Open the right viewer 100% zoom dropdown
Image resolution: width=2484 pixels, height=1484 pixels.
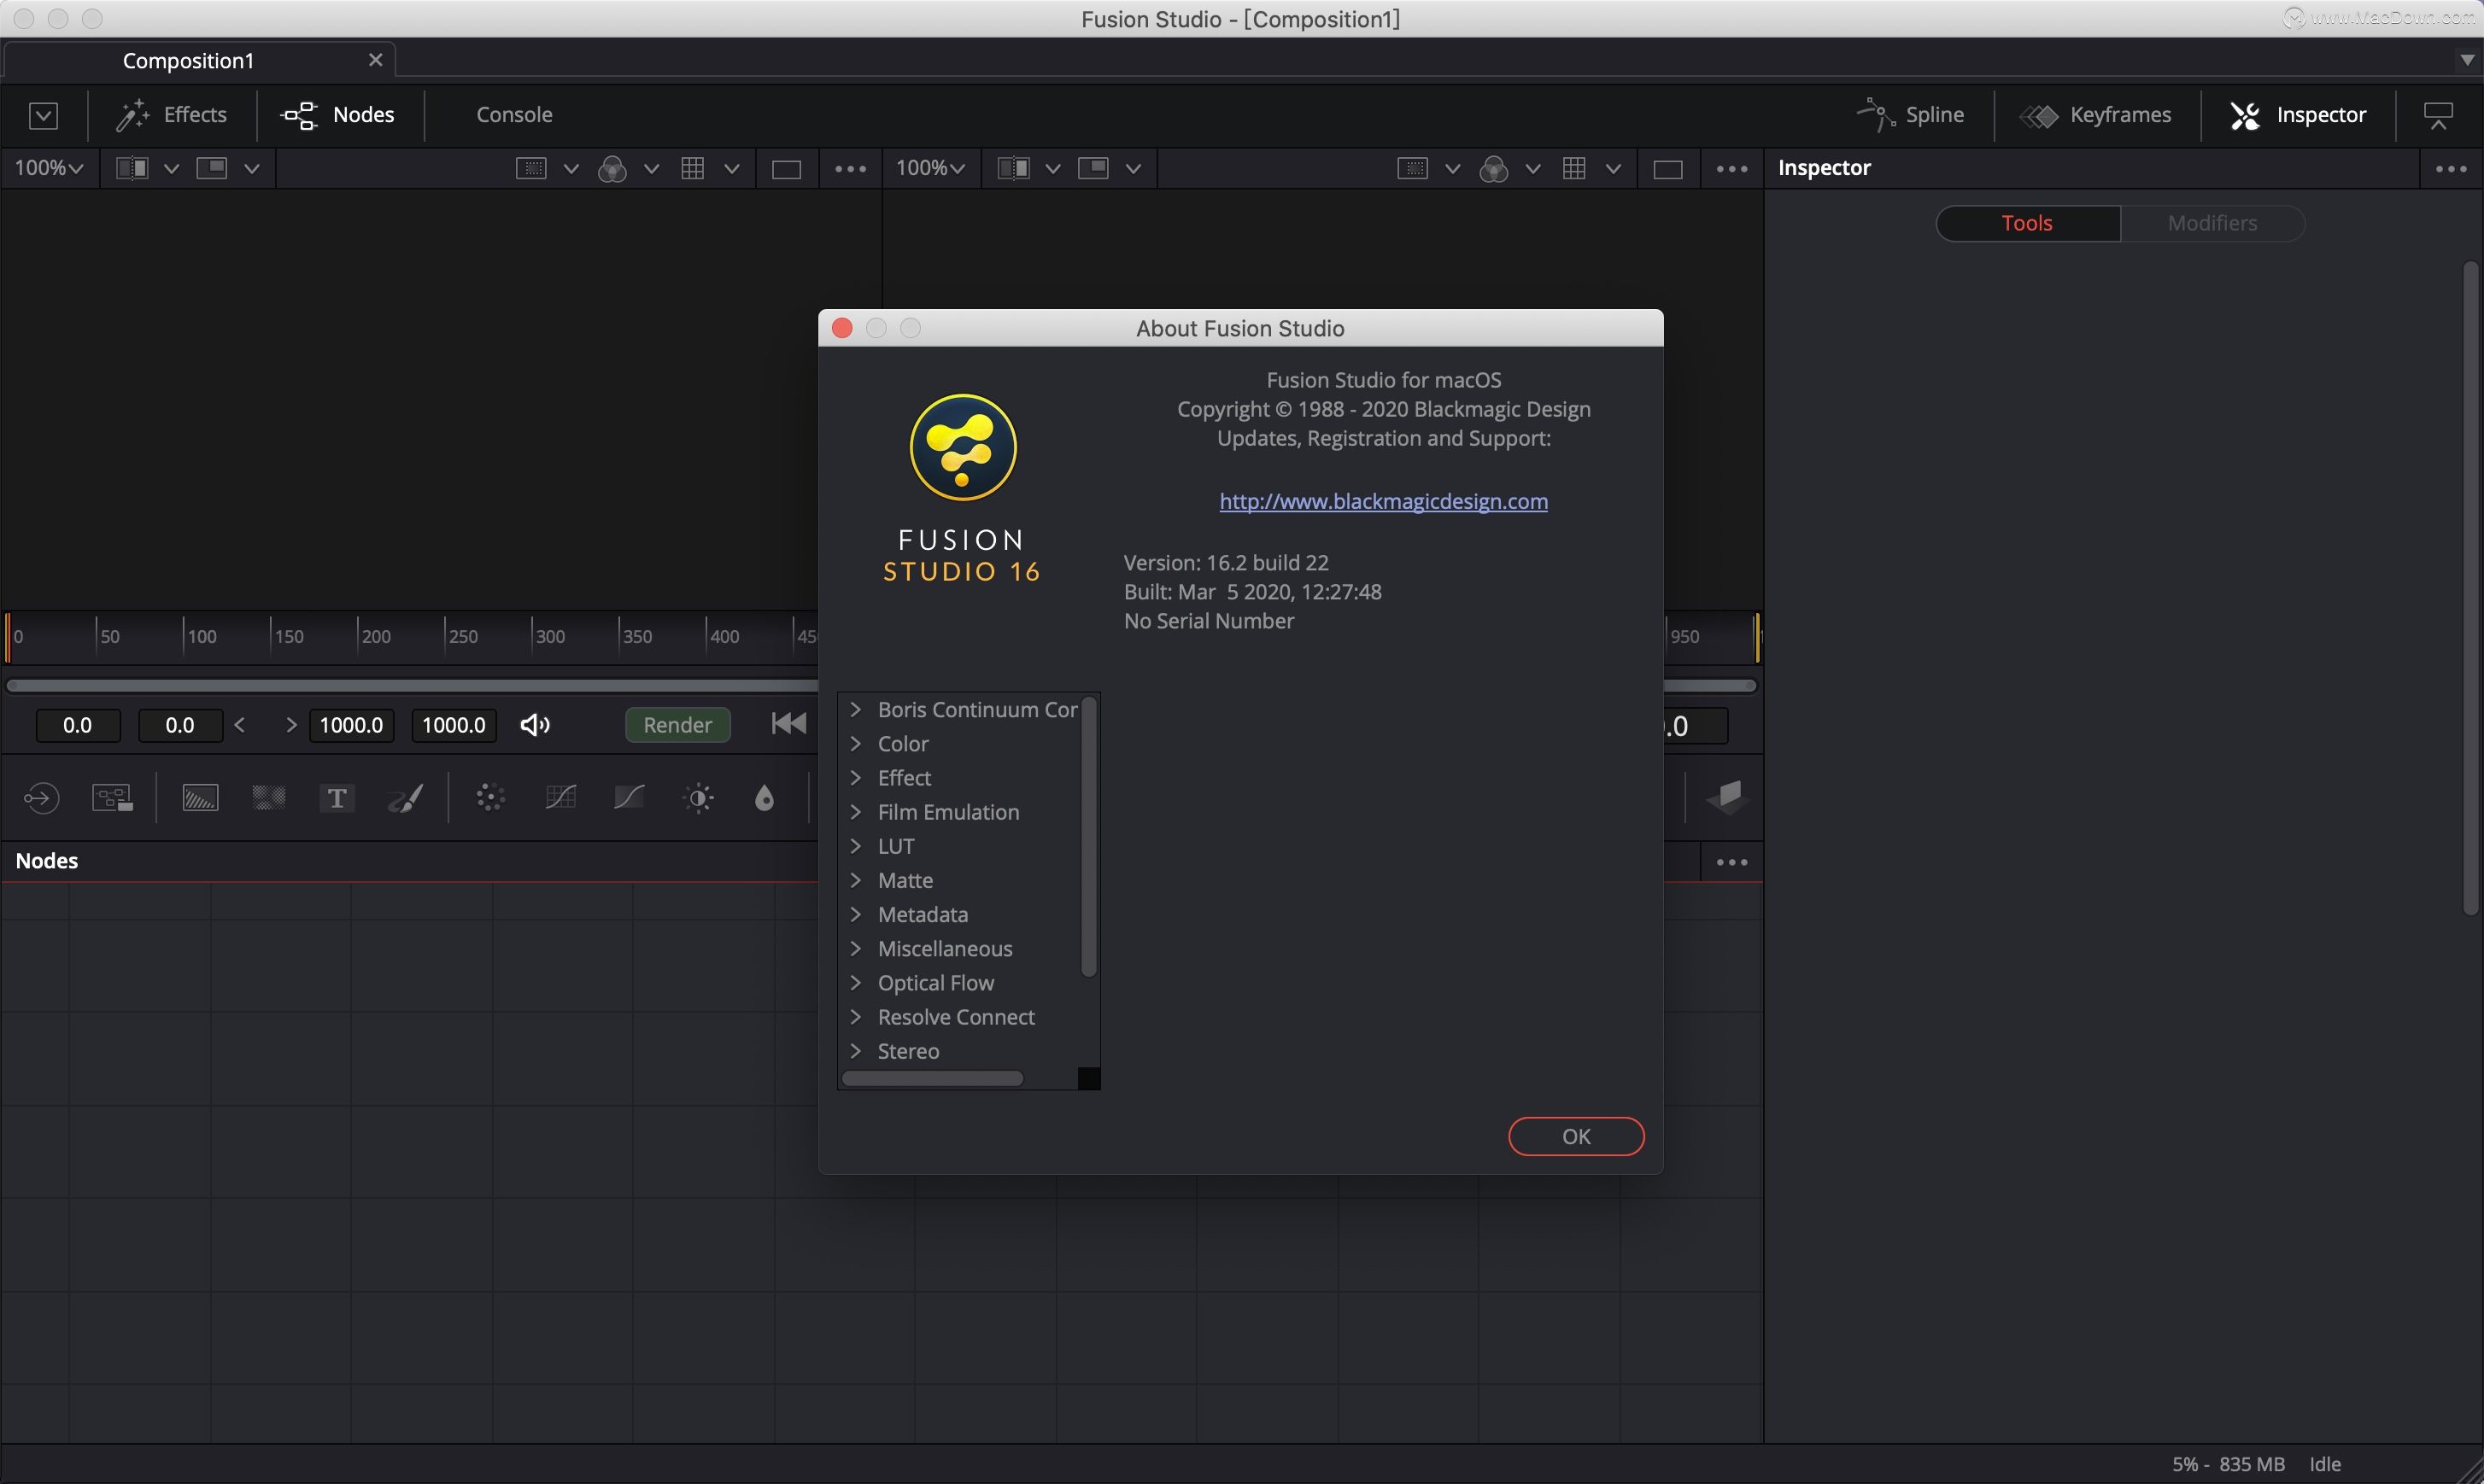pos(929,168)
